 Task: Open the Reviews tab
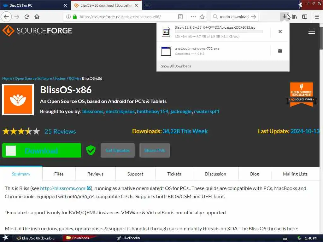click(x=95, y=174)
